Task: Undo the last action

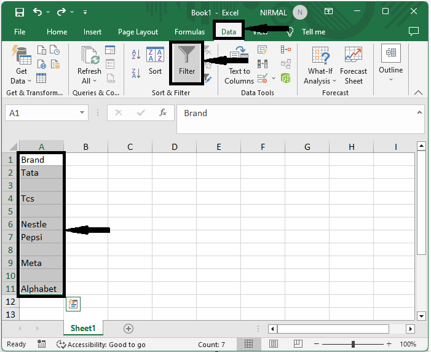Action: pyautogui.click(x=38, y=12)
